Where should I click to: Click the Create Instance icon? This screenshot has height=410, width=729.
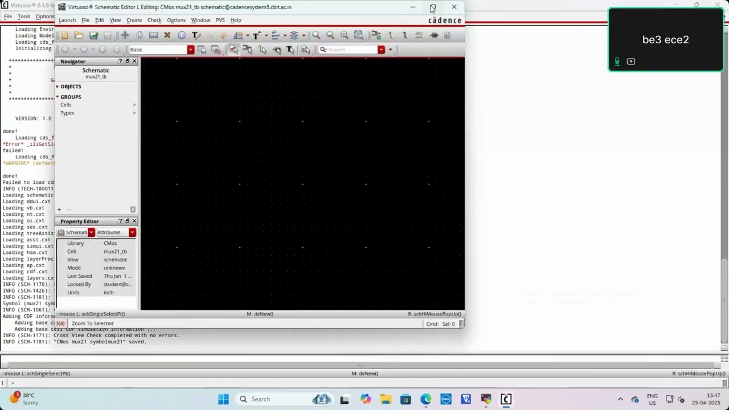[376, 35]
